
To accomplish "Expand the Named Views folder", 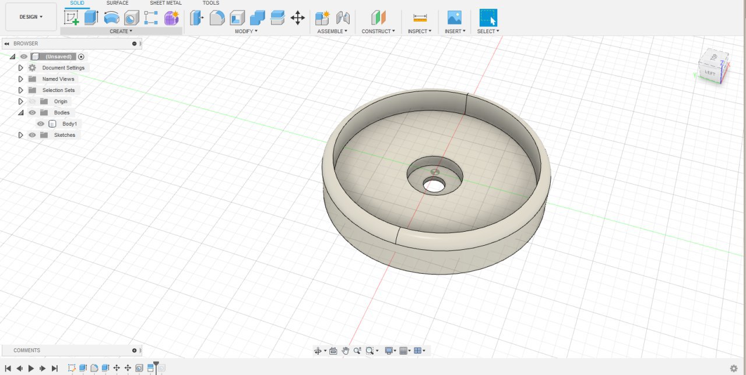I will click(21, 79).
